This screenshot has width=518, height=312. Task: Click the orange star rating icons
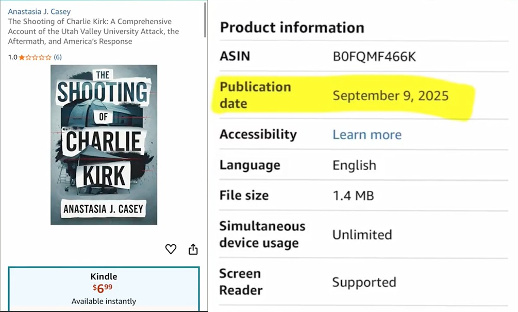[x=35, y=57]
